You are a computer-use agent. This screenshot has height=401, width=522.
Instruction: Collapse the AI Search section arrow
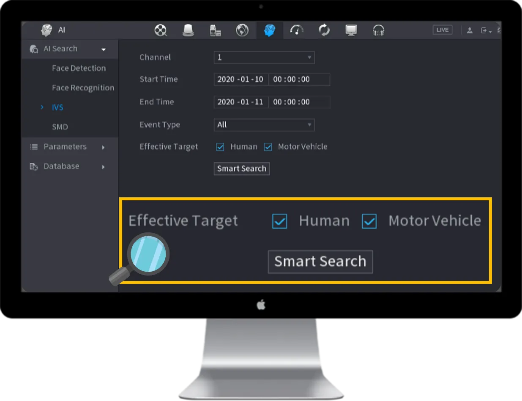(x=104, y=50)
